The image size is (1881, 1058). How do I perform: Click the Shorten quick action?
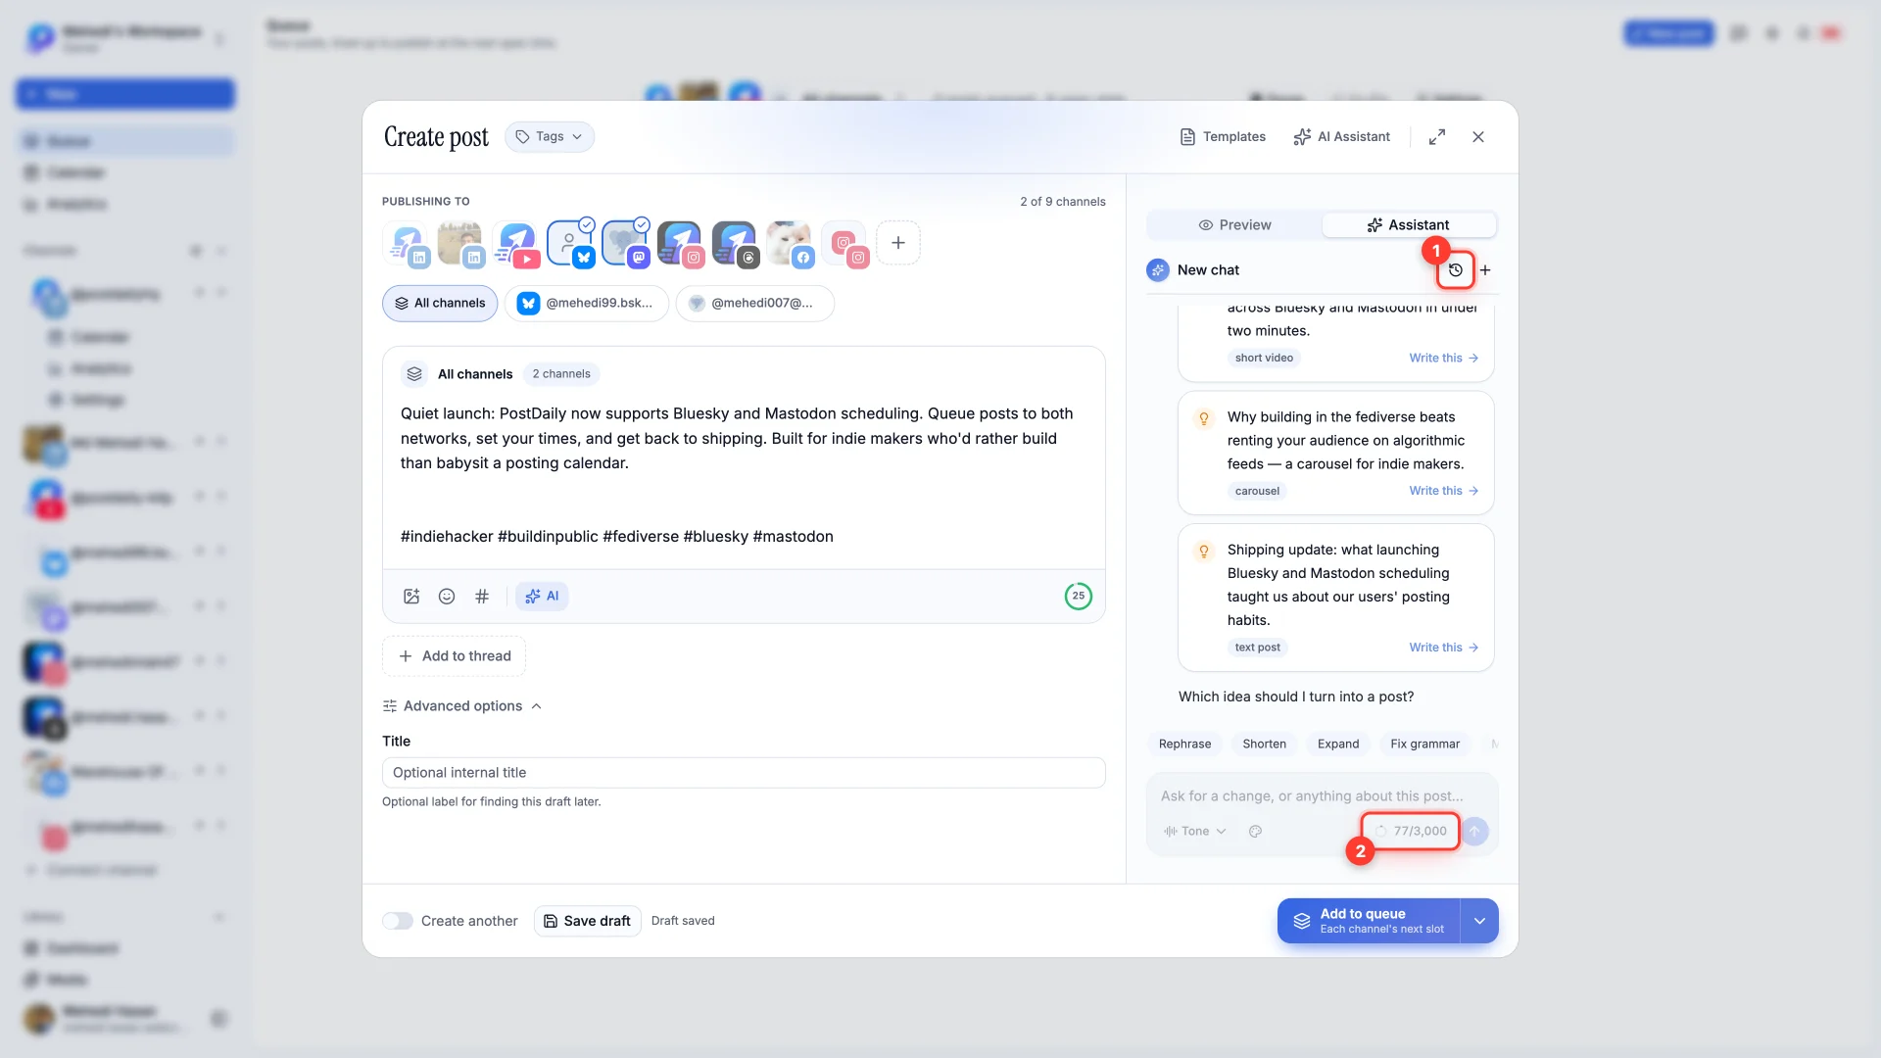pyautogui.click(x=1264, y=745)
